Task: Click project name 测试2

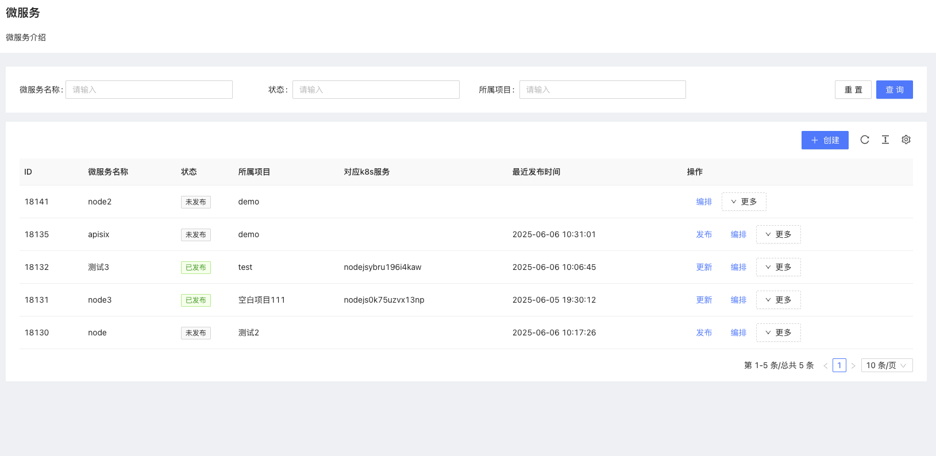Action: (249, 333)
